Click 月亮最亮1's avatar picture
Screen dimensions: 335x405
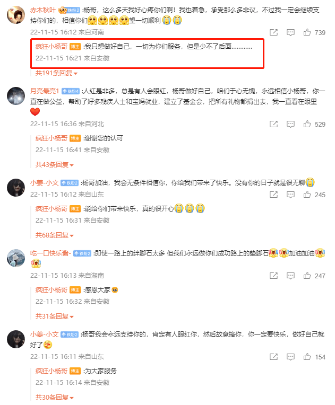[x=16, y=96]
